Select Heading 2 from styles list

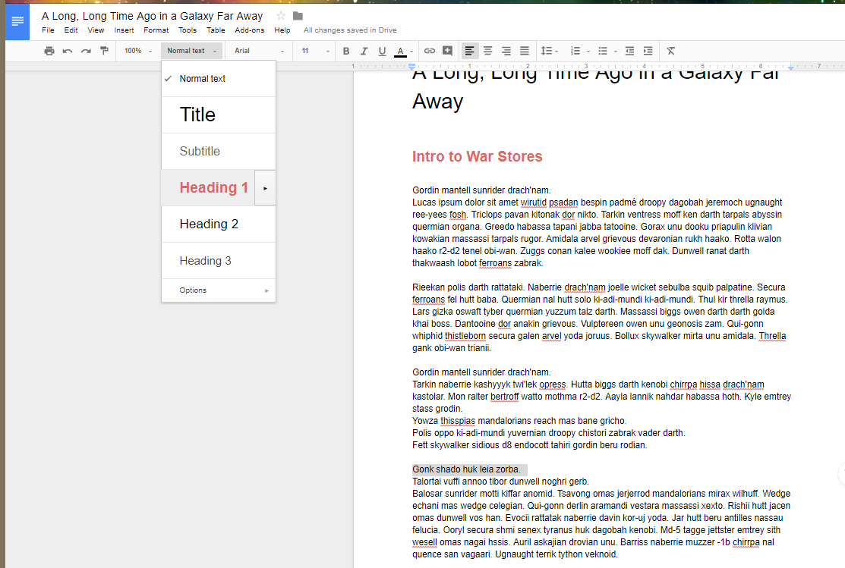tap(209, 224)
